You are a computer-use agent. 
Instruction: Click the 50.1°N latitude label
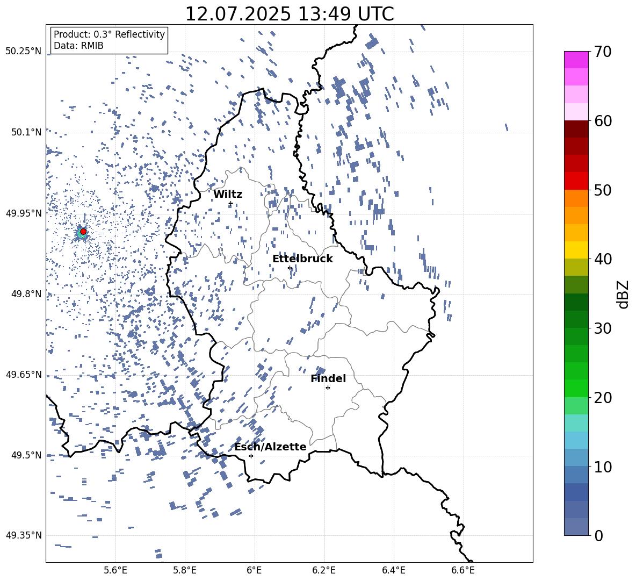pyautogui.click(x=26, y=132)
